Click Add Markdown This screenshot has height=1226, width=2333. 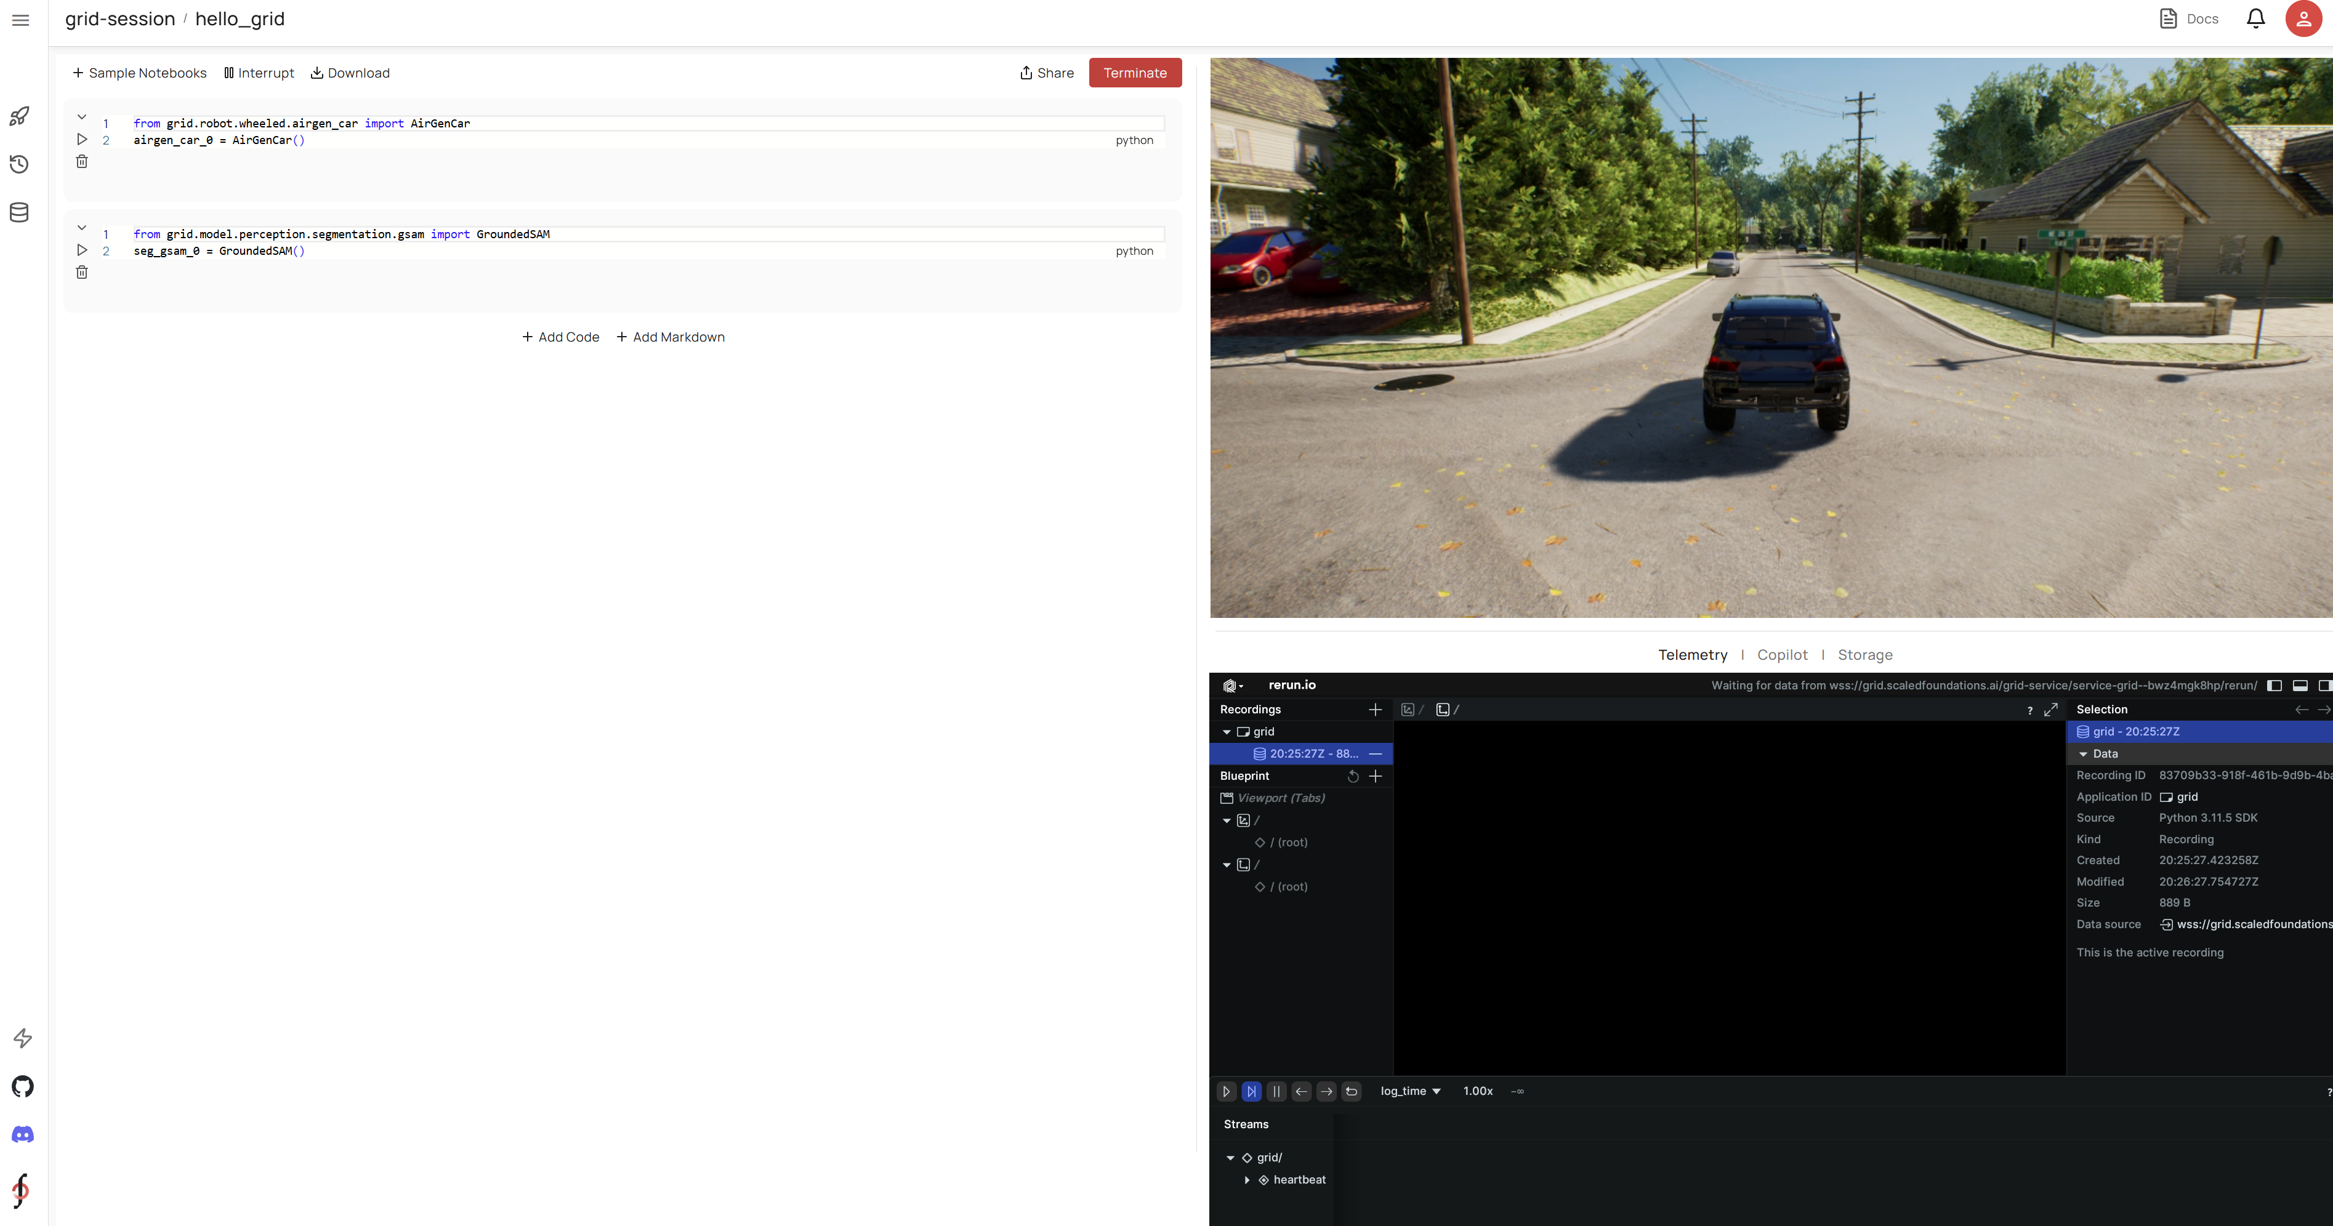(670, 337)
